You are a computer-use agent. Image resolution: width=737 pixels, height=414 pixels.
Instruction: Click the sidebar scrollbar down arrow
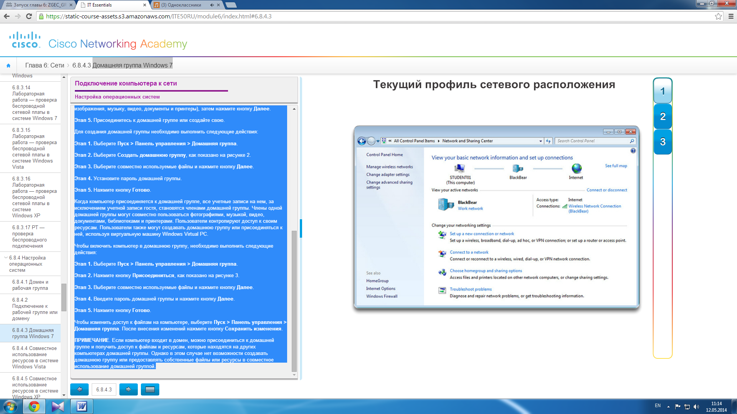64,395
